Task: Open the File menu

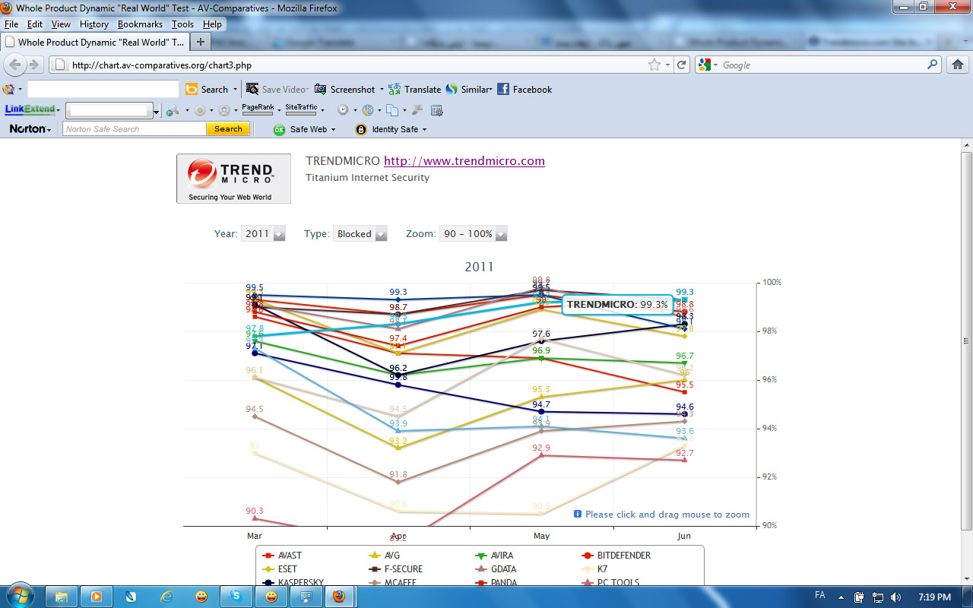Action: (x=11, y=24)
